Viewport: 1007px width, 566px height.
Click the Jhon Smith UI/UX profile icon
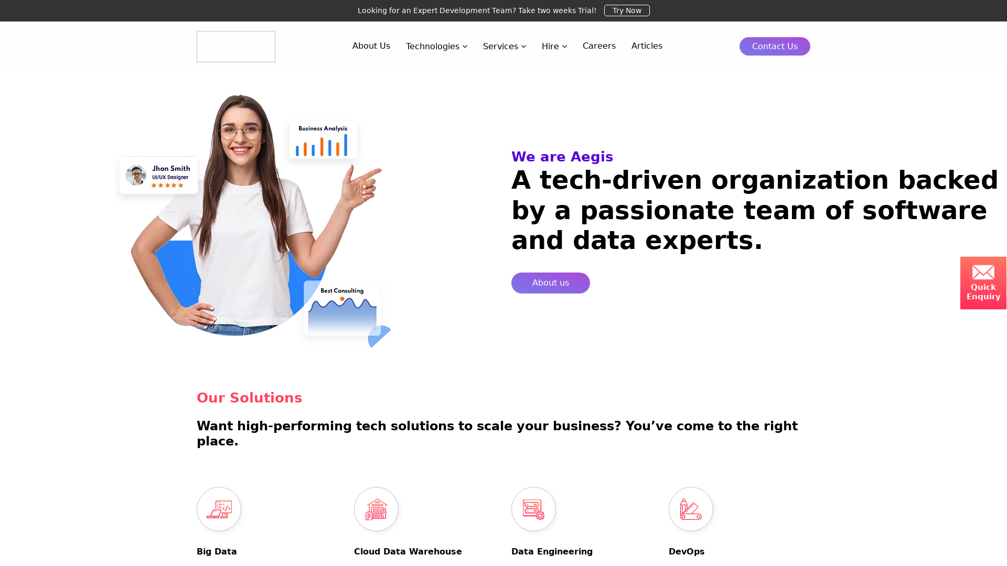135,175
